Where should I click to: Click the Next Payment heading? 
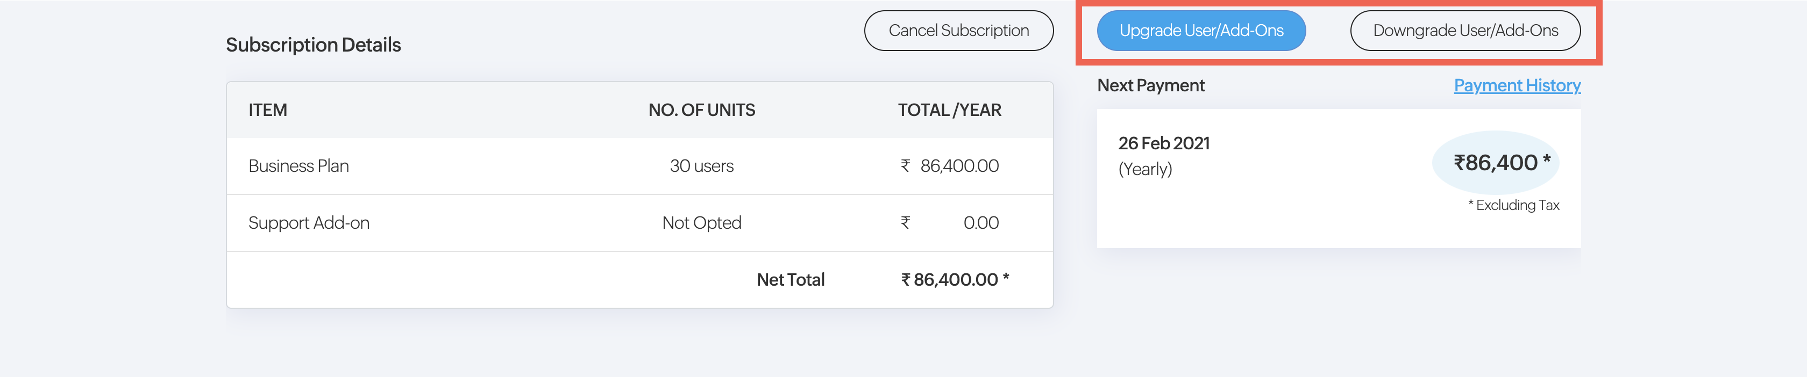click(1150, 85)
